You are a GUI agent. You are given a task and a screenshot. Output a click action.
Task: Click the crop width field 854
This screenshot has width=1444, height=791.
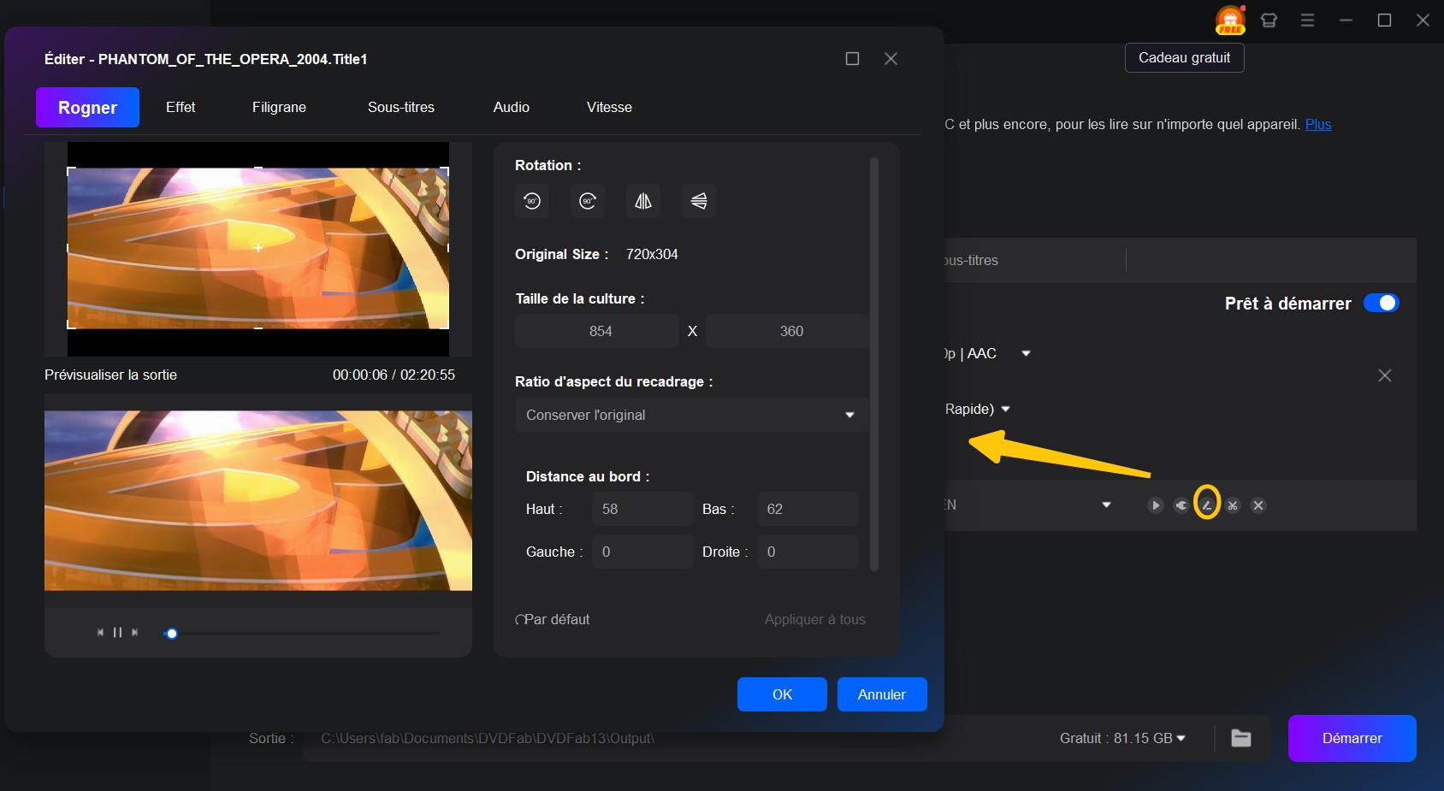click(597, 331)
